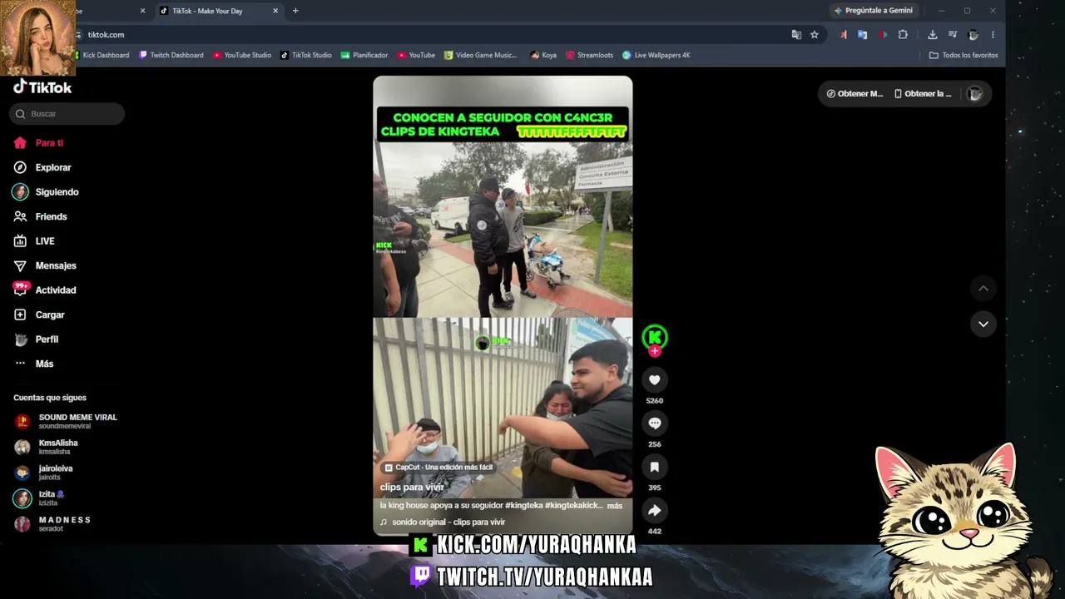Open the Todos los favoritos folder
Screen dimensions: 1065x599
pyautogui.click(x=963, y=55)
